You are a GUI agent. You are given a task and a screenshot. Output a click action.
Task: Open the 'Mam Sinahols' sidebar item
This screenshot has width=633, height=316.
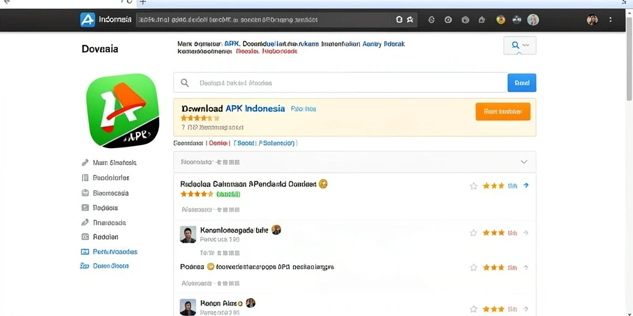pos(114,163)
